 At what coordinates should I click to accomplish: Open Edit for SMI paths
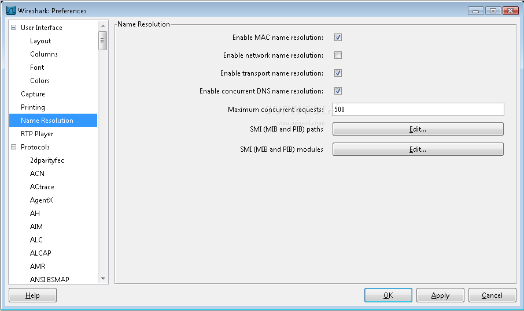tap(418, 129)
